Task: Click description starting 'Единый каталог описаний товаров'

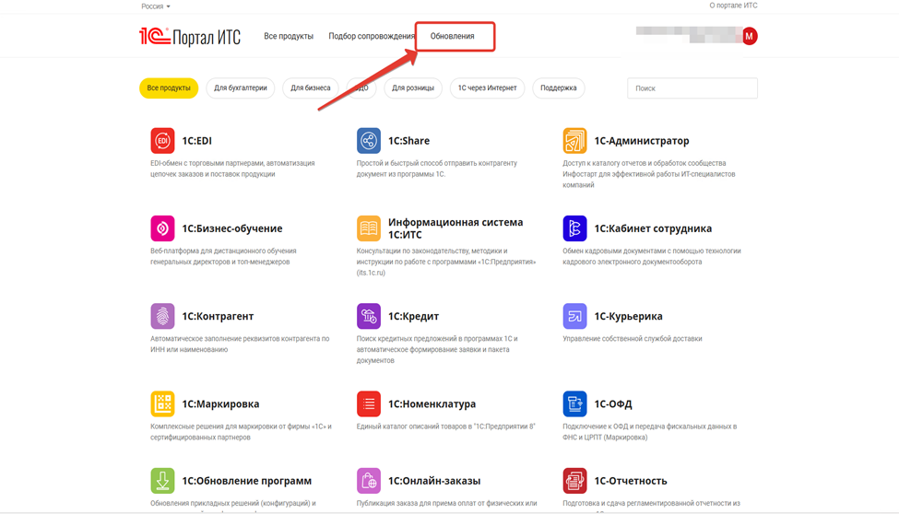Action: click(x=446, y=426)
